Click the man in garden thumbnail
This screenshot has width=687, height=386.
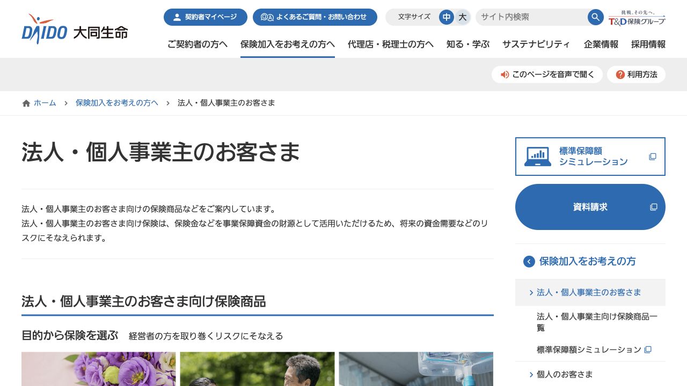[x=257, y=369]
